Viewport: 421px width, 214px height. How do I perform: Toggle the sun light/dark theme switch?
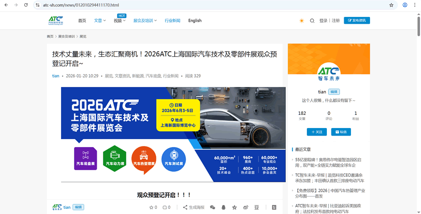(x=302, y=21)
